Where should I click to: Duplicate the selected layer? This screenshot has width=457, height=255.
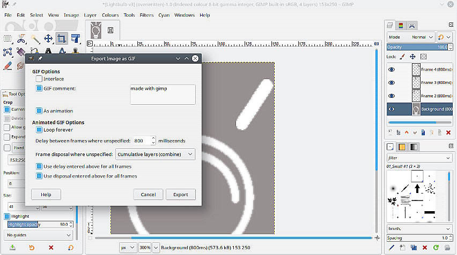(423, 133)
